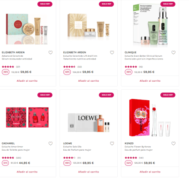
Task: Click the heart icon on Cacharel Amor Amor
Action: [x=51, y=144]
